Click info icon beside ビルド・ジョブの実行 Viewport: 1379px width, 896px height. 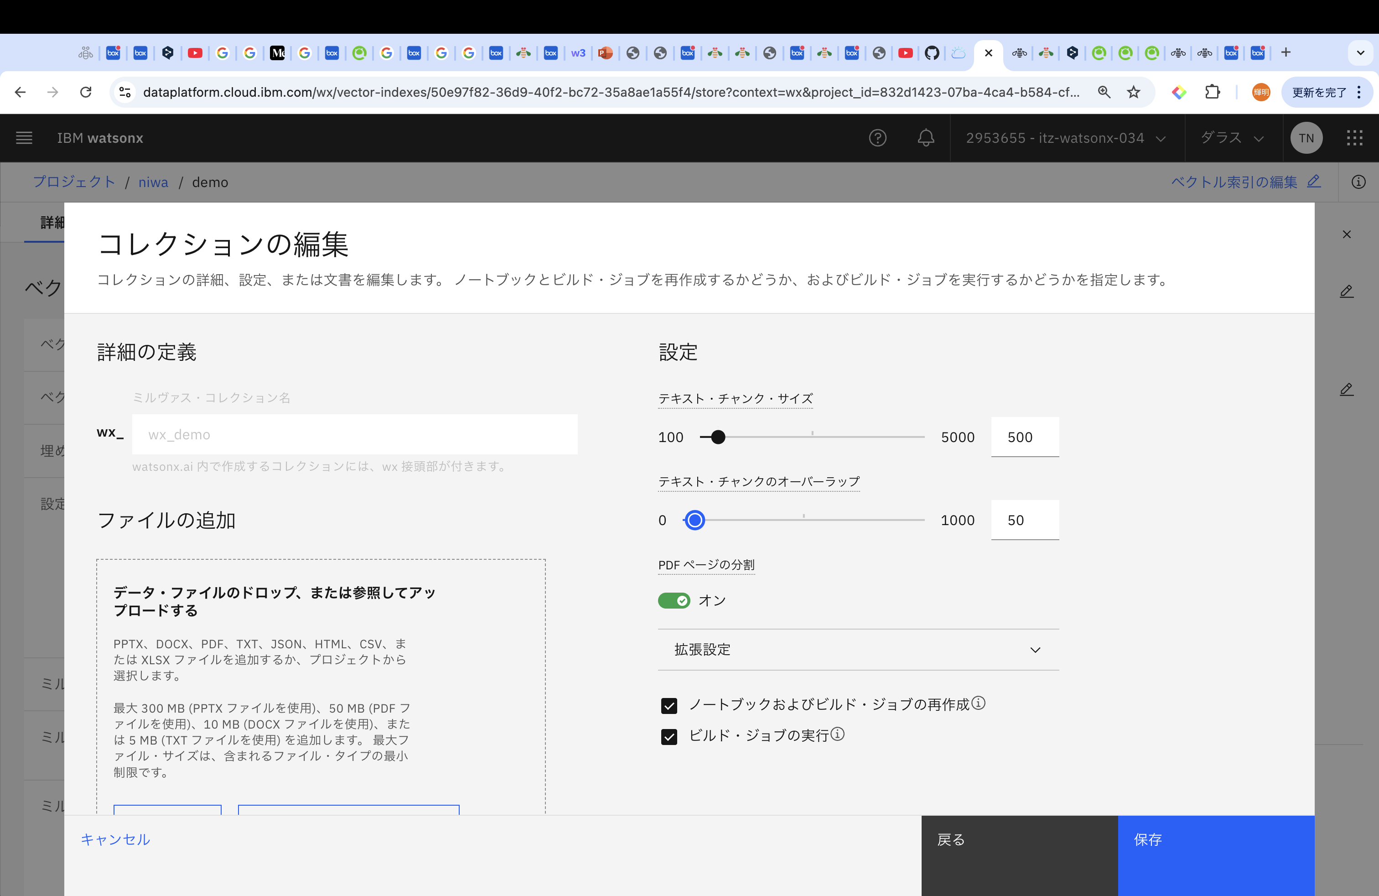[x=837, y=735]
